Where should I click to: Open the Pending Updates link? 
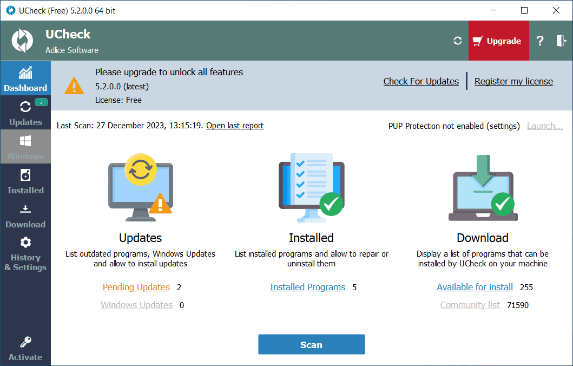(x=136, y=287)
